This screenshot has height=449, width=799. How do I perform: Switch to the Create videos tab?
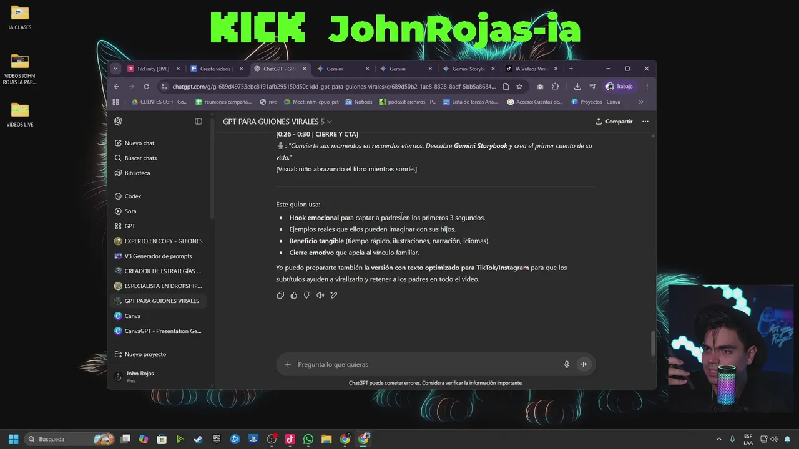coord(215,69)
